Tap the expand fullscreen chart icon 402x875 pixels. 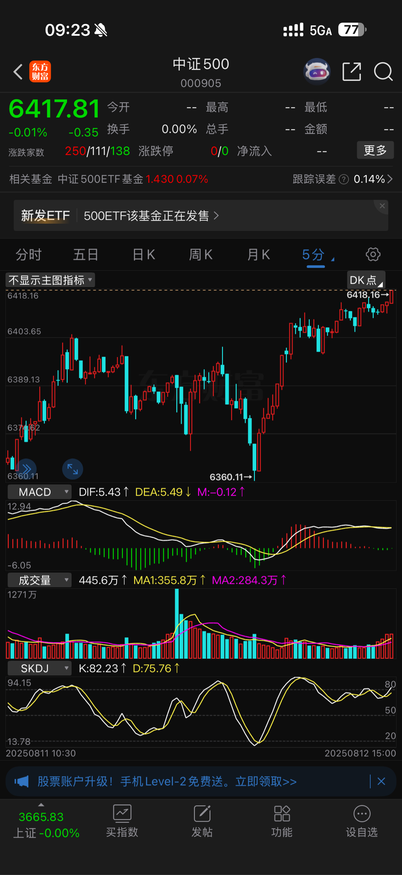click(73, 469)
